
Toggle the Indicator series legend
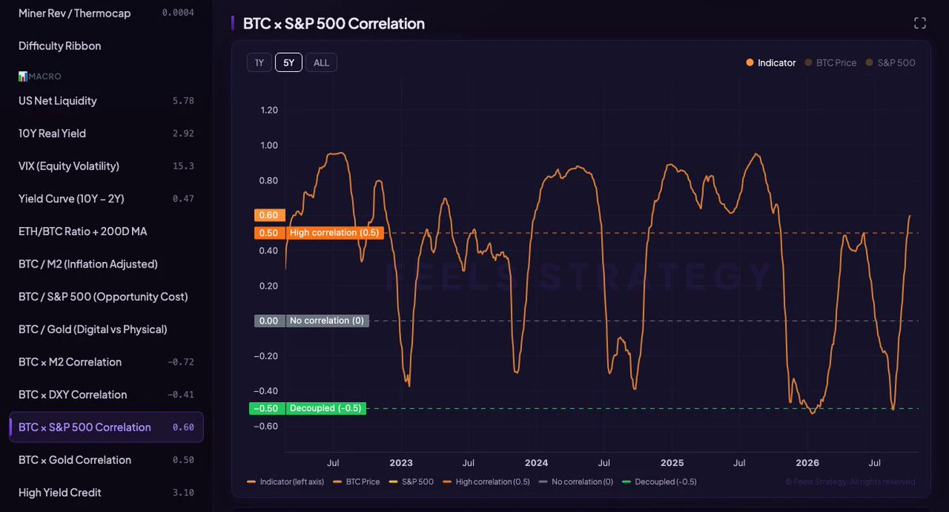(770, 63)
